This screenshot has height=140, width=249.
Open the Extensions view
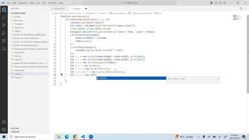[4, 41]
